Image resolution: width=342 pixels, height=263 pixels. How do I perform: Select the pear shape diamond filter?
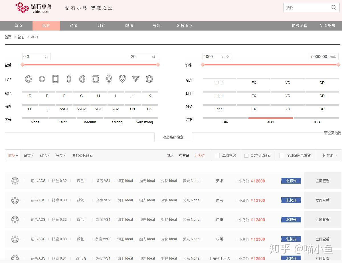(x=109, y=79)
